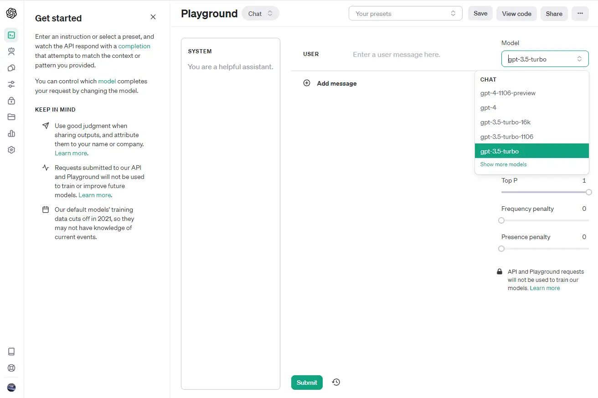This screenshot has height=398, width=598.
Task: Click Add message
Action: pos(337,83)
